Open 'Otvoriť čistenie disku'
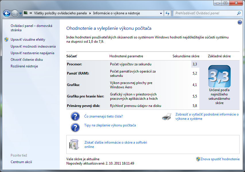 click(27, 60)
